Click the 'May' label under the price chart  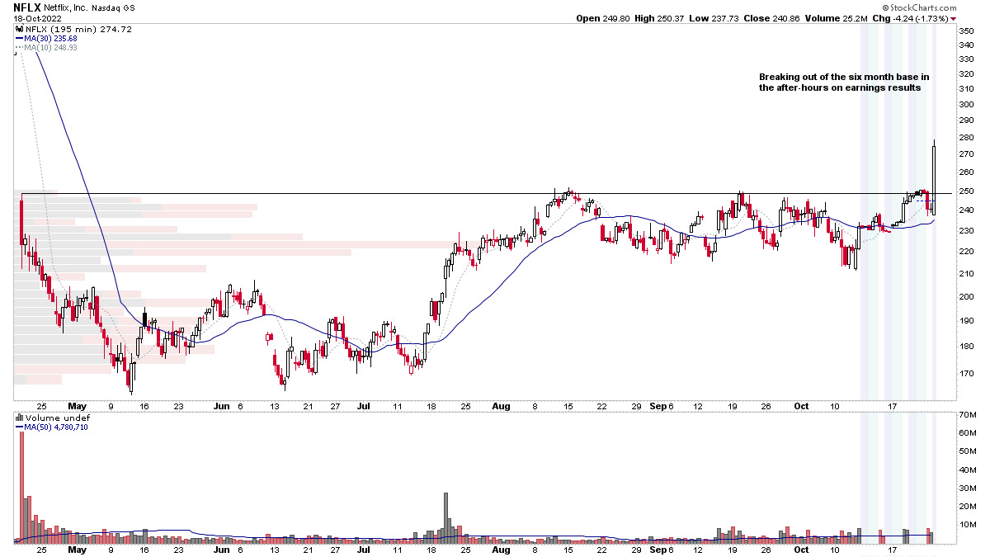[77, 406]
